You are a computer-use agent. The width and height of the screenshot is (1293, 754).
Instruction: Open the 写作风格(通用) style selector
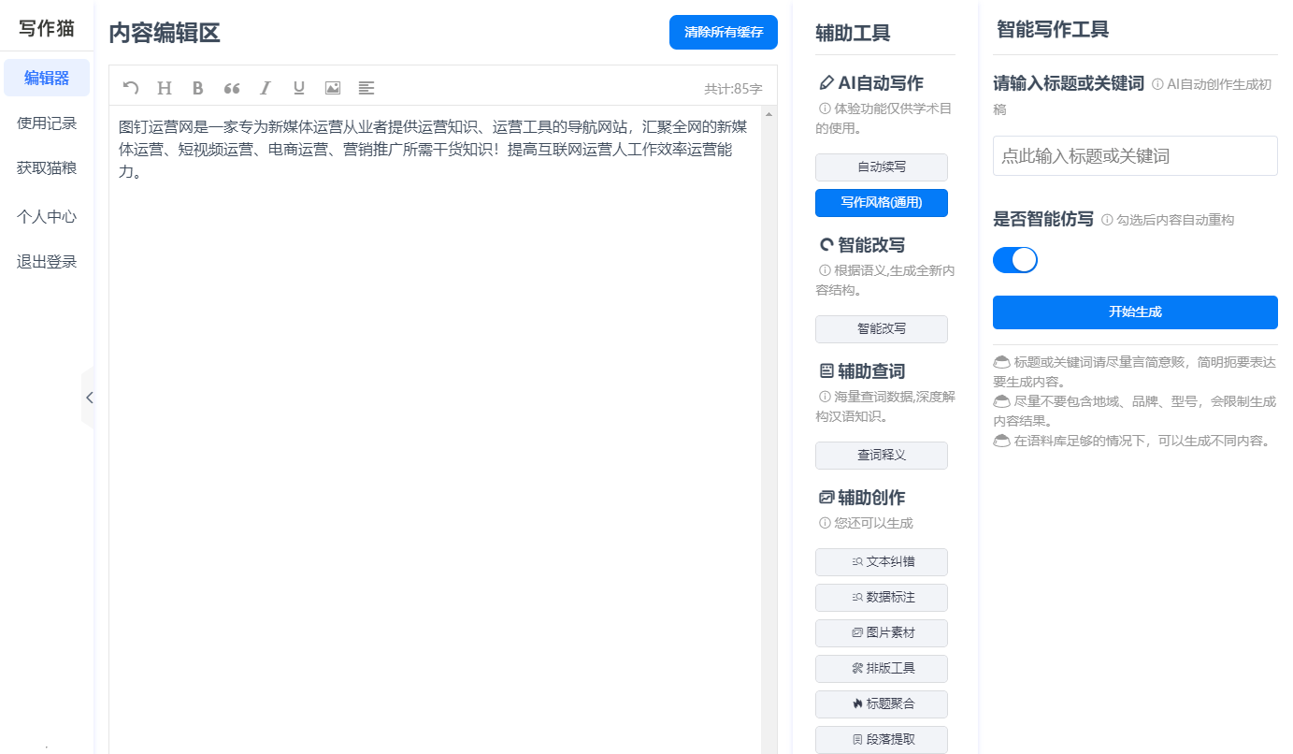tap(881, 203)
